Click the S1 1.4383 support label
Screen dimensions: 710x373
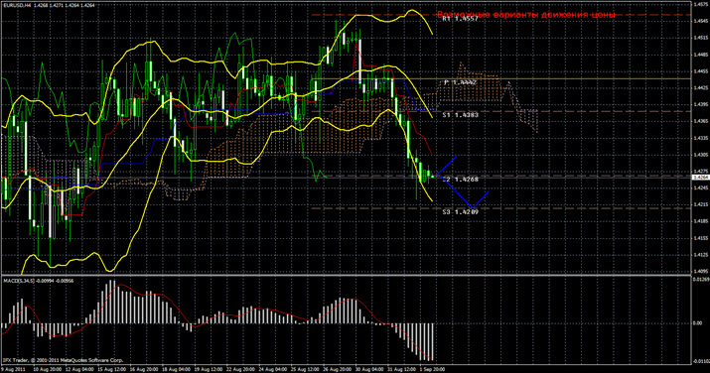coord(460,115)
